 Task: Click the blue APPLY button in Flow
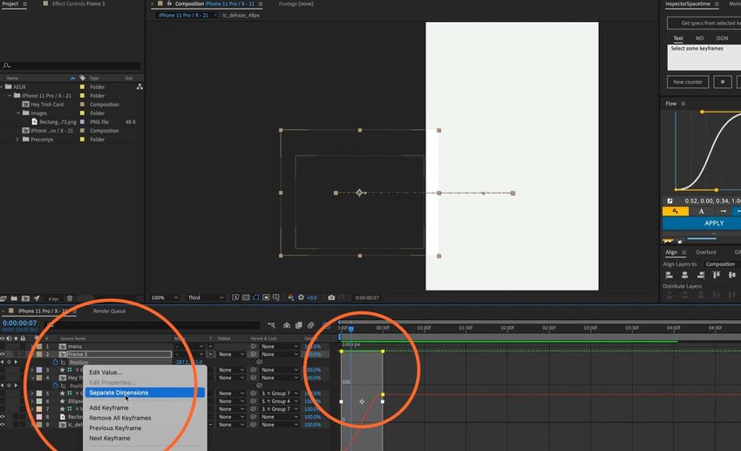(x=701, y=223)
